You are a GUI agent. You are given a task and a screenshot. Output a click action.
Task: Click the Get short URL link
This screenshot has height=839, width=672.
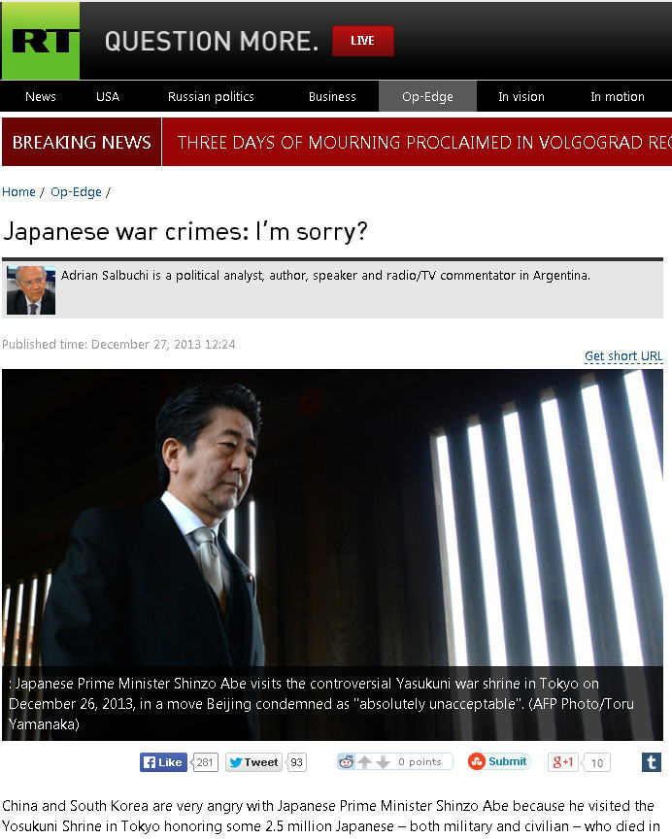(623, 355)
